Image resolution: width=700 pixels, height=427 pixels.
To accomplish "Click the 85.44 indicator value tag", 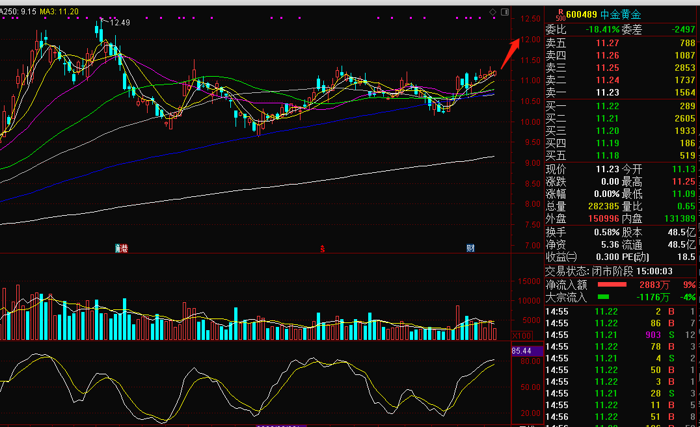I will (527, 351).
